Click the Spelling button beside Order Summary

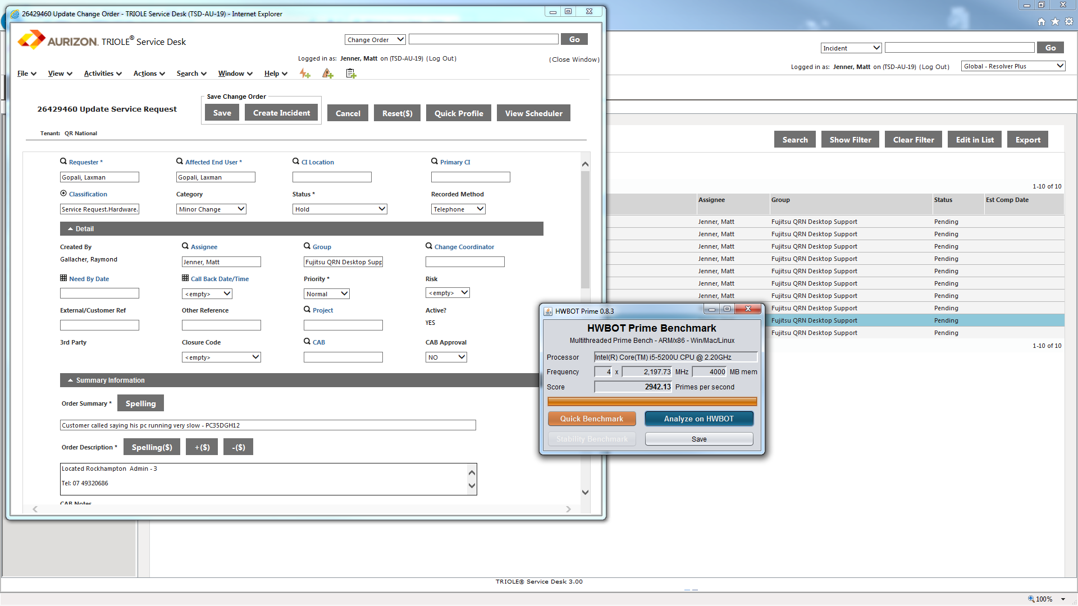point(141,403)
